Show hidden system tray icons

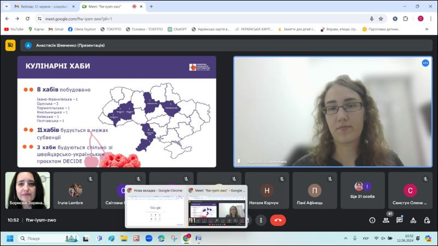[x=345, y=238]
